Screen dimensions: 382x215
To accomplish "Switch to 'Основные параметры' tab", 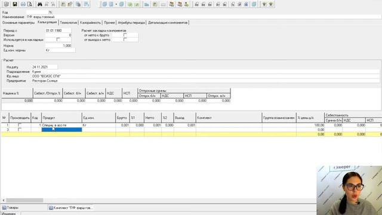I will click(x=19, y=23).
